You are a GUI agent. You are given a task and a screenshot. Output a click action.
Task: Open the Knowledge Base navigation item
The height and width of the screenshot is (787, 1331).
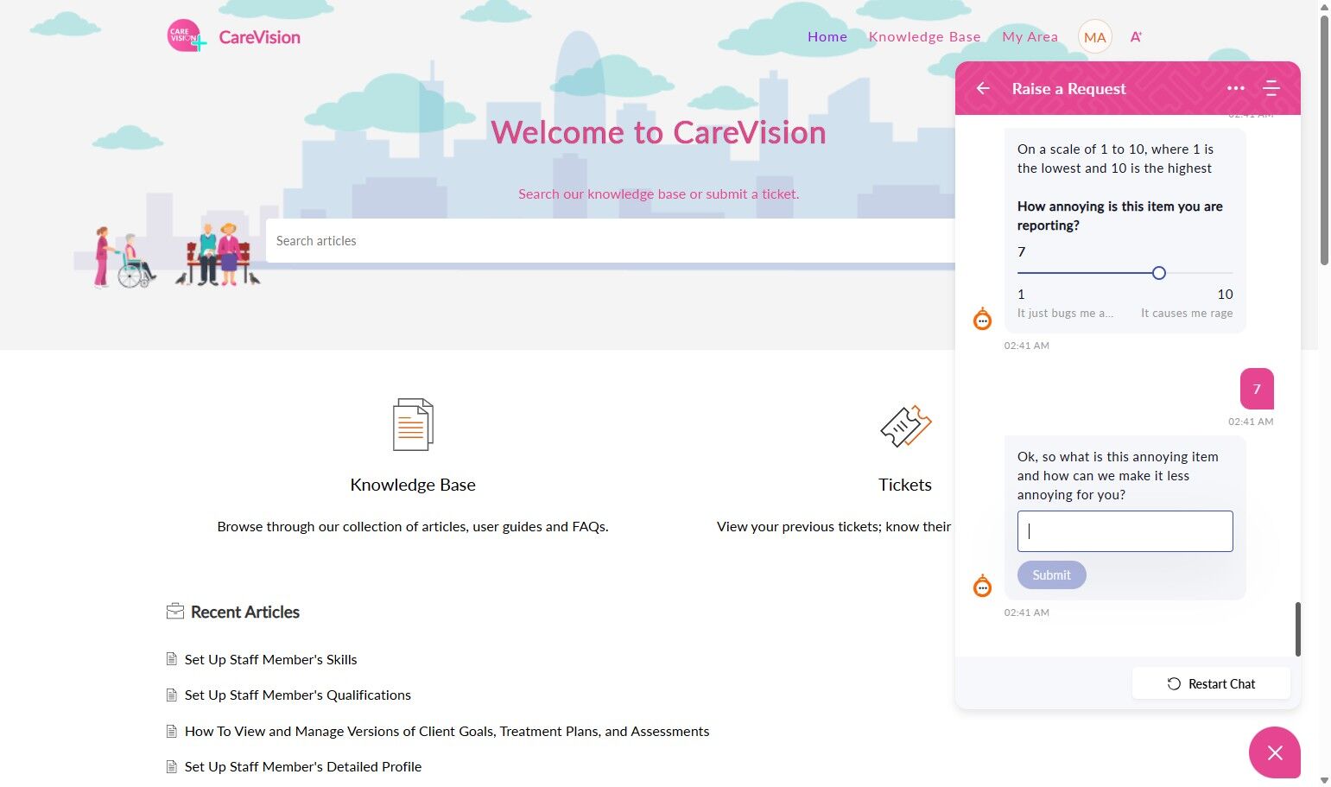point(925,37)
